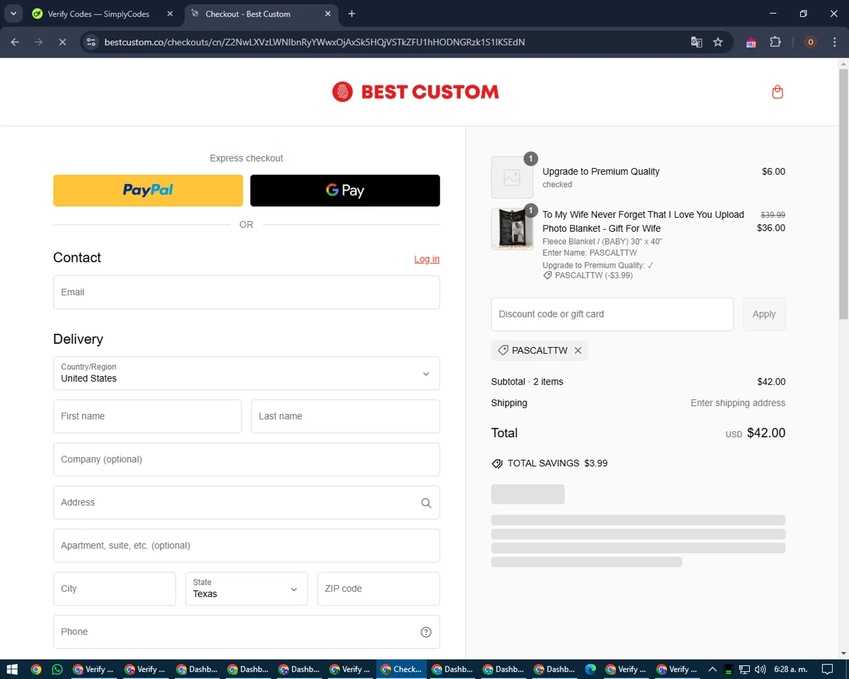
Task: Go back to the previous page
Action: [x=15, y=42]
